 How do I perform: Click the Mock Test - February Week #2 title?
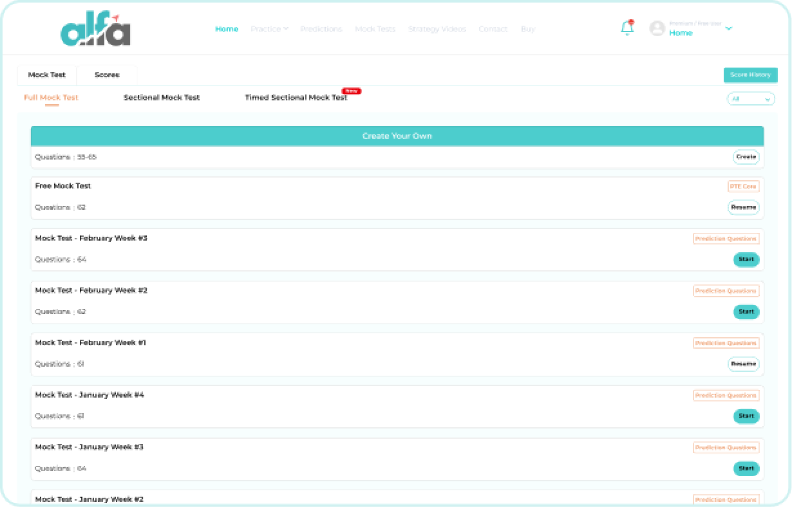(91, 290)
